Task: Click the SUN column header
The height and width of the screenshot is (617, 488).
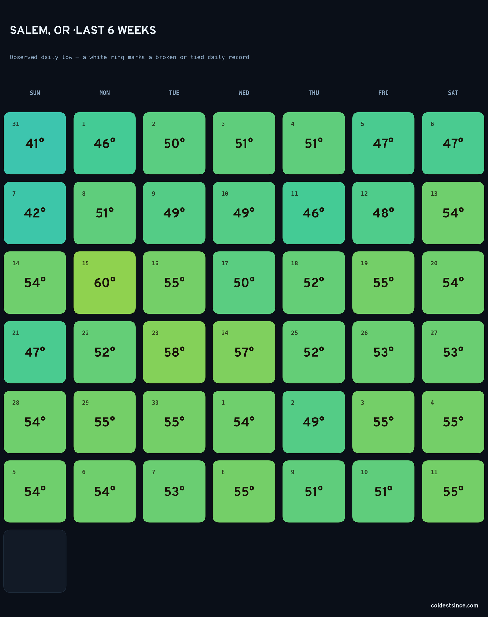Action: (35, 93)
